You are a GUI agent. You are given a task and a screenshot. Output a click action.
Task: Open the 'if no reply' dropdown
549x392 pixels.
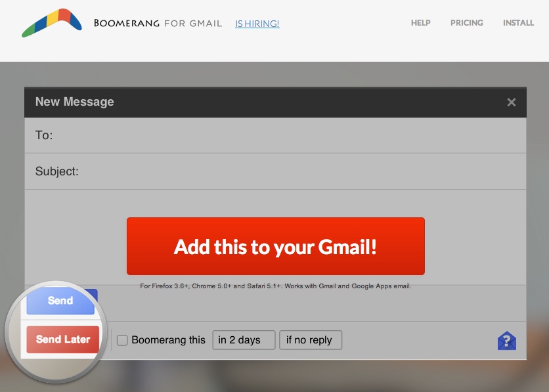[311, 340]
